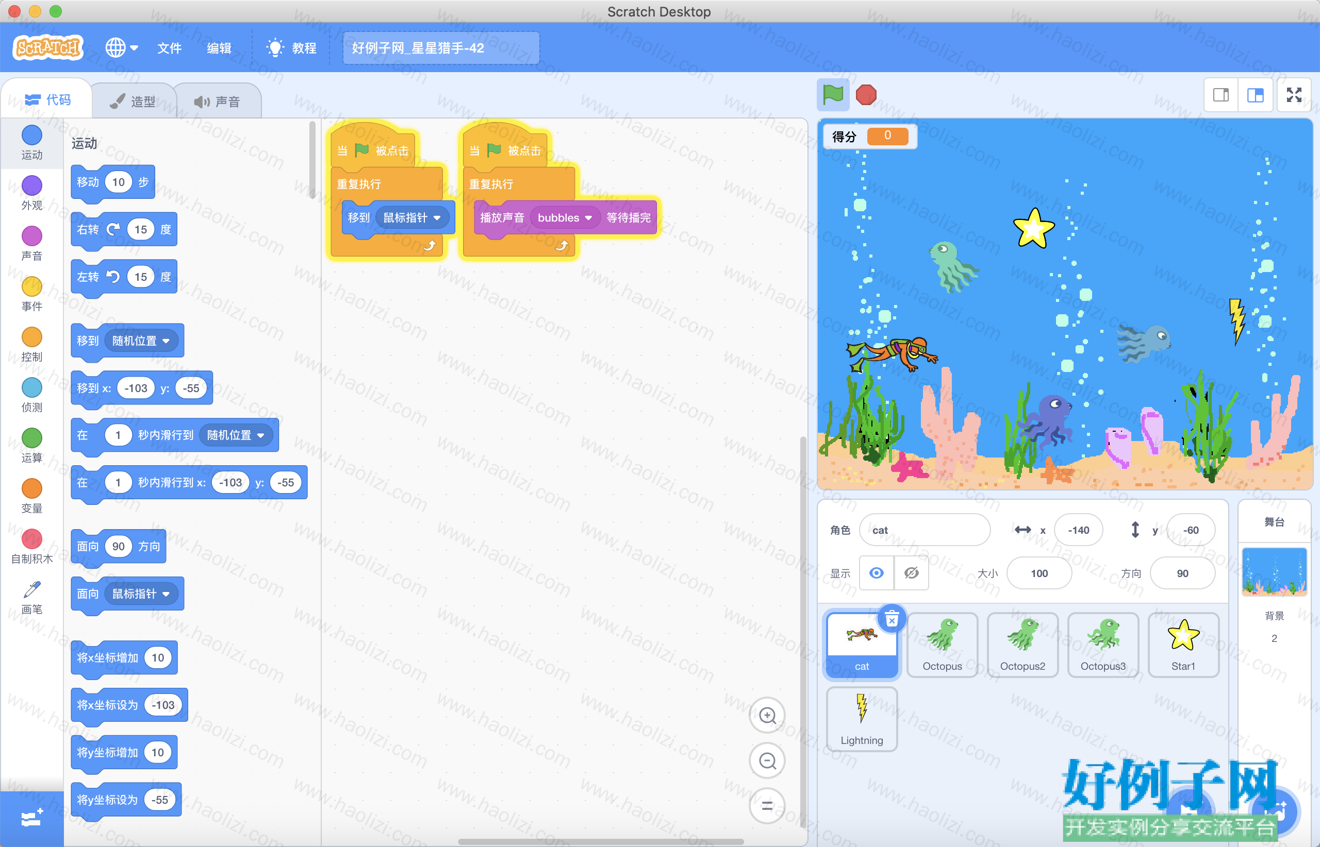Switch to the 声音 sounds tab

point(218,101)
